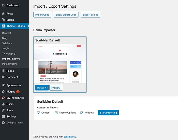
Task: Click the Users person icon
Action: click(x=3, y=104)
